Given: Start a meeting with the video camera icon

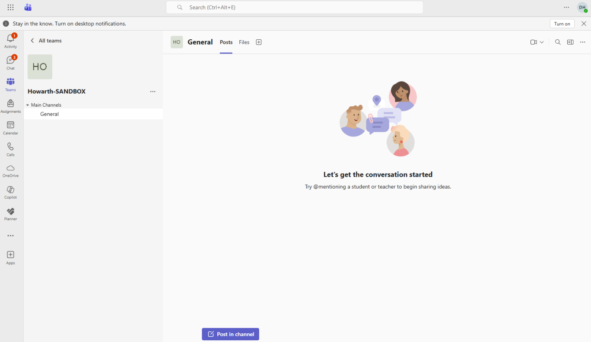Looking at the screenshot, I should pyautogui.click(x=534, y=42).
